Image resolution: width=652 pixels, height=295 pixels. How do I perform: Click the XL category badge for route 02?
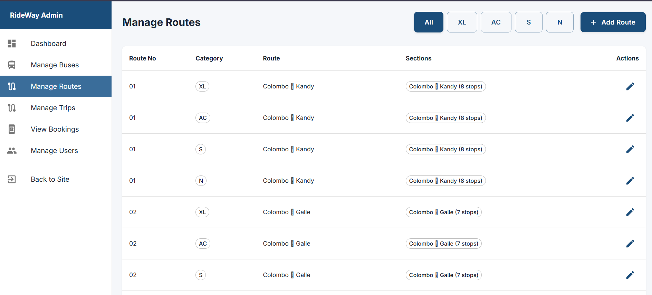click(202, 212)
